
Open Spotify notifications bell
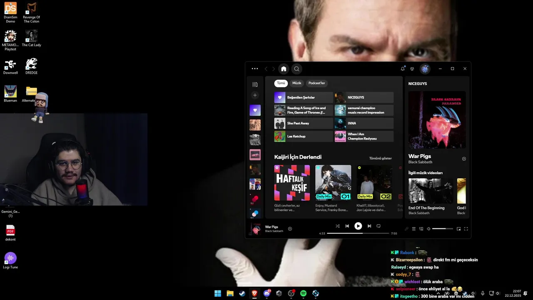pyautogui.click(x=403, y=69)
